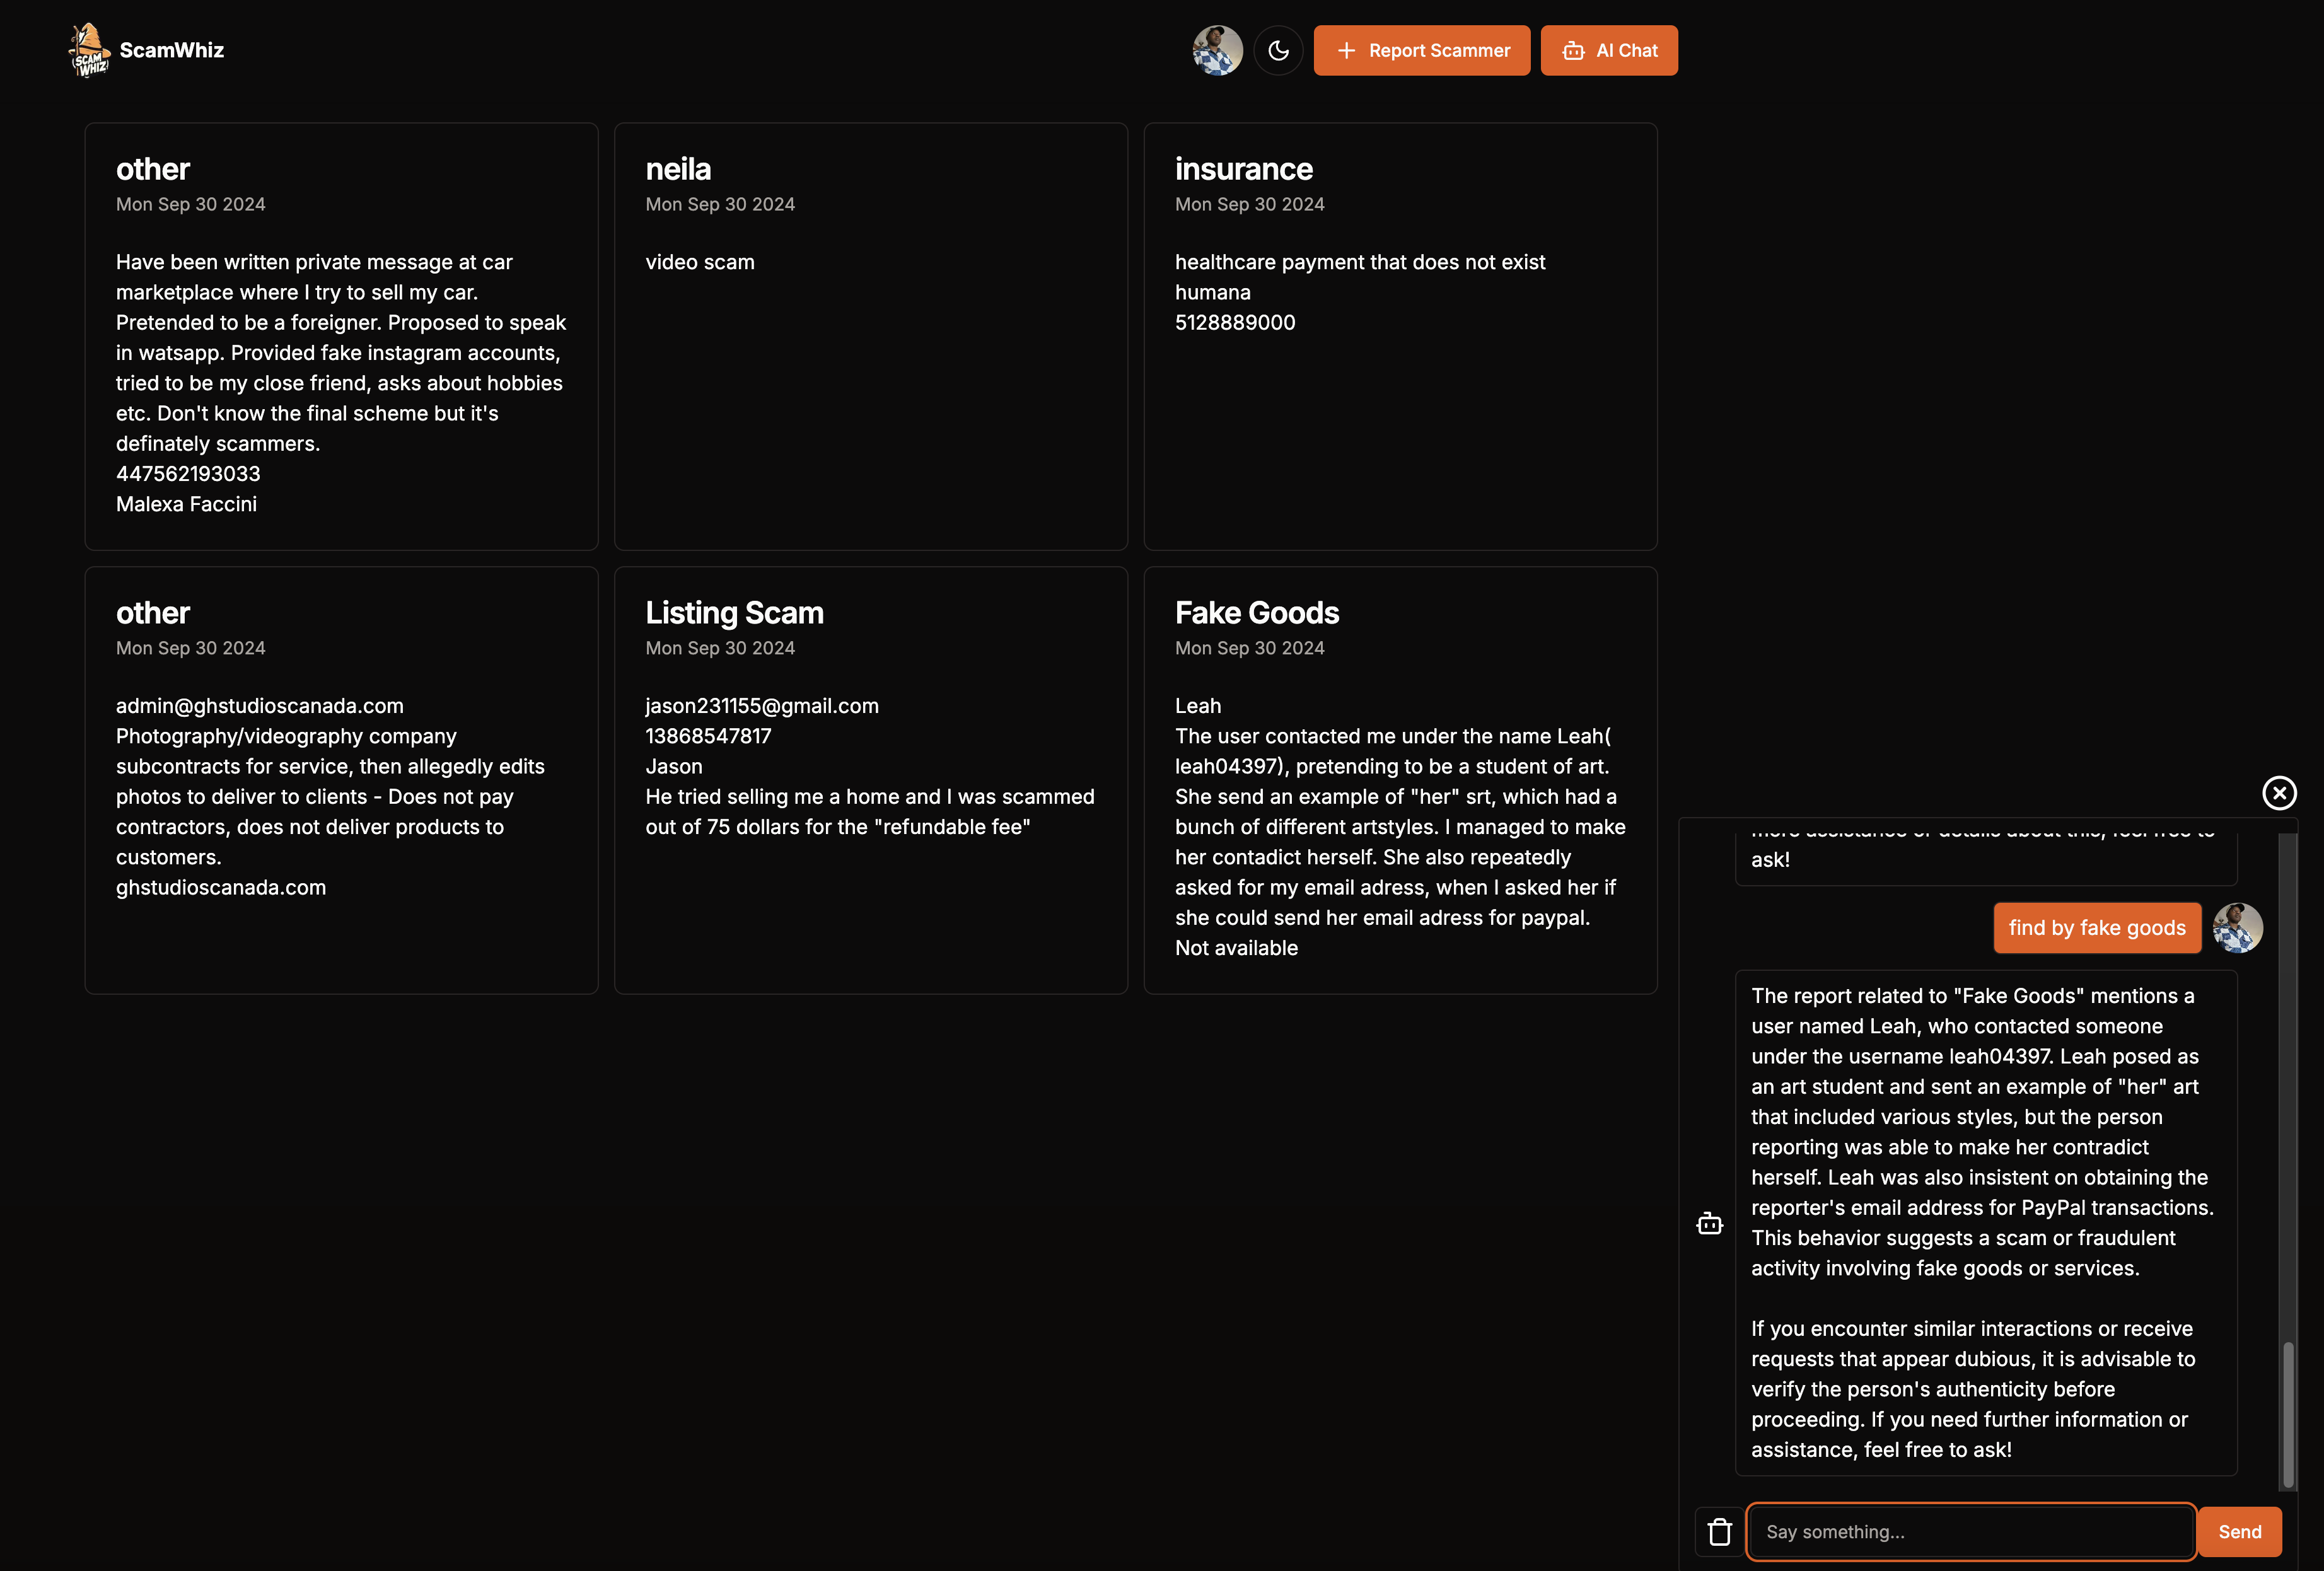Click the robot icon beside AI response
Viewport: 2324px width, 1571px height.
pyautogui.click(x=1709, y=1224)
